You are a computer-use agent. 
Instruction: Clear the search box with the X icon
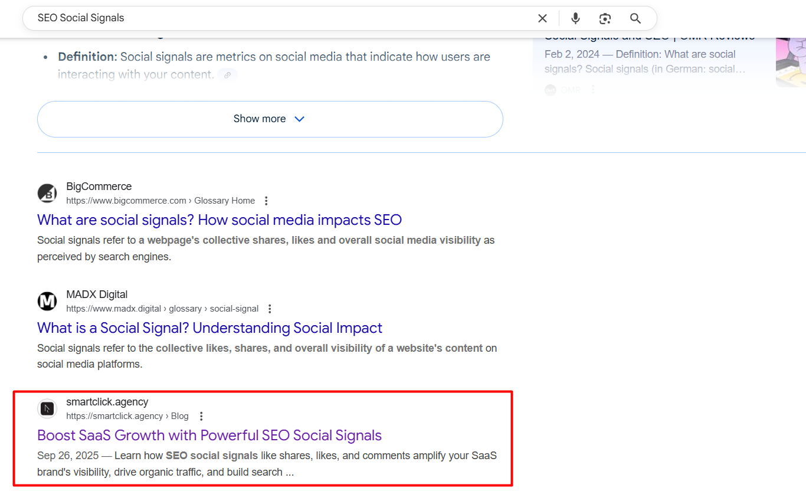pos(542,18)
